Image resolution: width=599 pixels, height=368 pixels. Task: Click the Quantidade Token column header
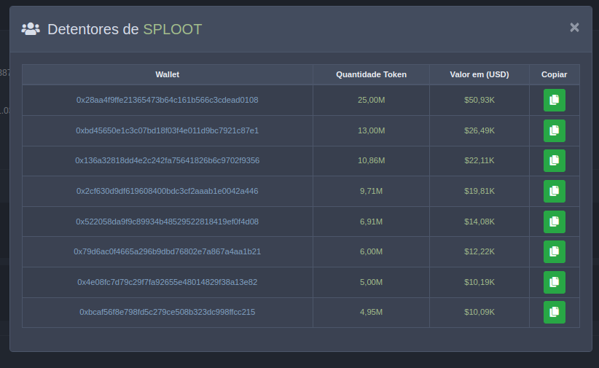click(372, 74)
